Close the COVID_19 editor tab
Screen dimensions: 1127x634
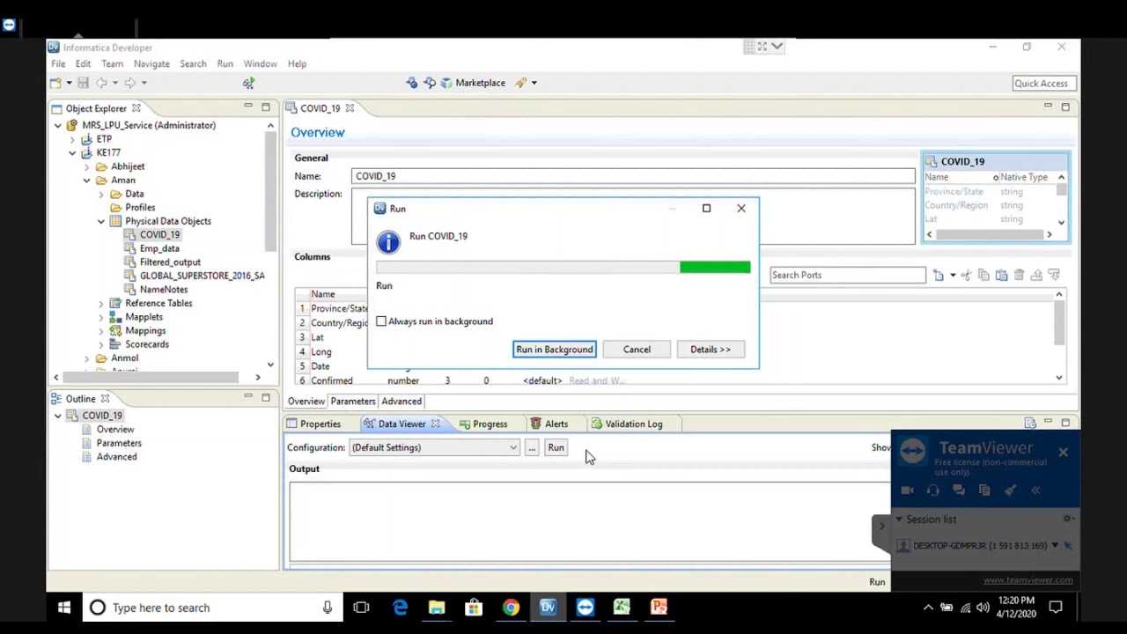click(x=350, y=108)
